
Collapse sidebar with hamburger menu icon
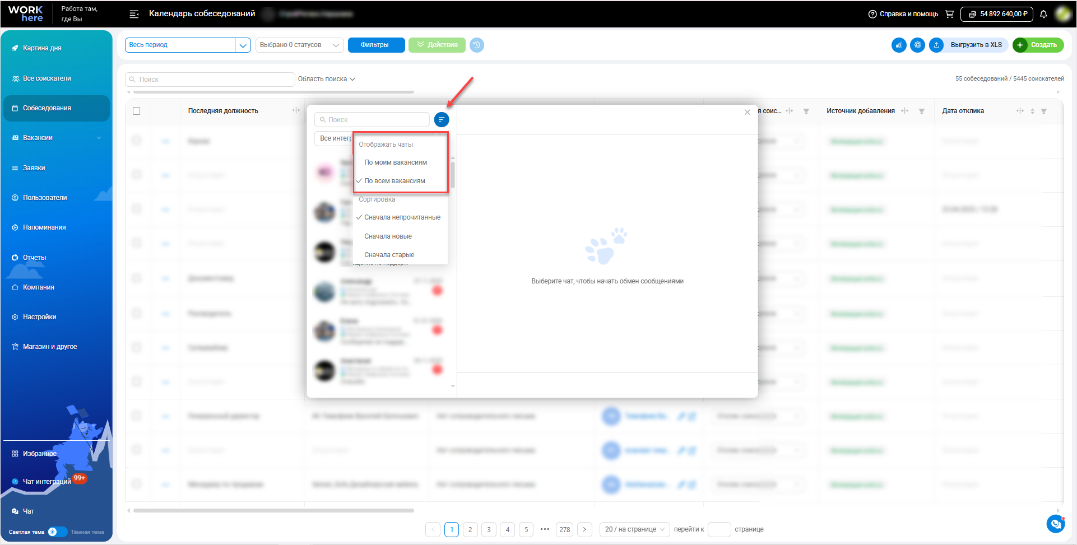point(134,14)
